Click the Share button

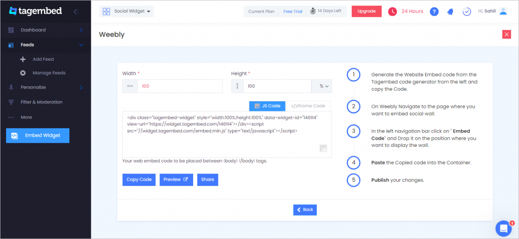pos(207,179)
